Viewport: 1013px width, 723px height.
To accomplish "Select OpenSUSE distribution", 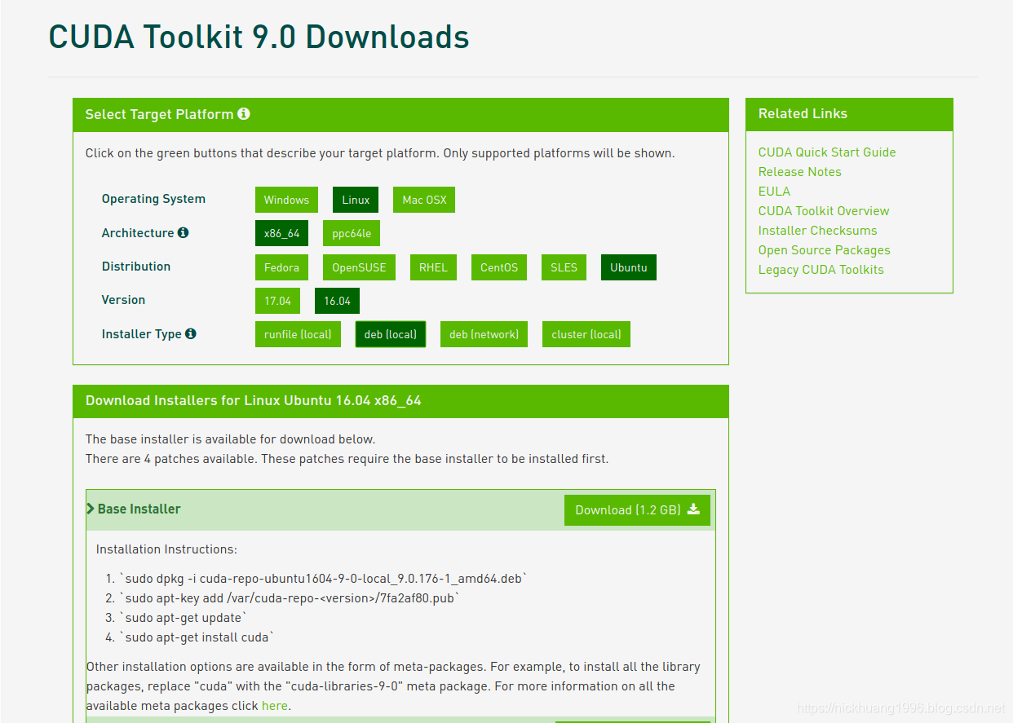I will pos(359,267).
